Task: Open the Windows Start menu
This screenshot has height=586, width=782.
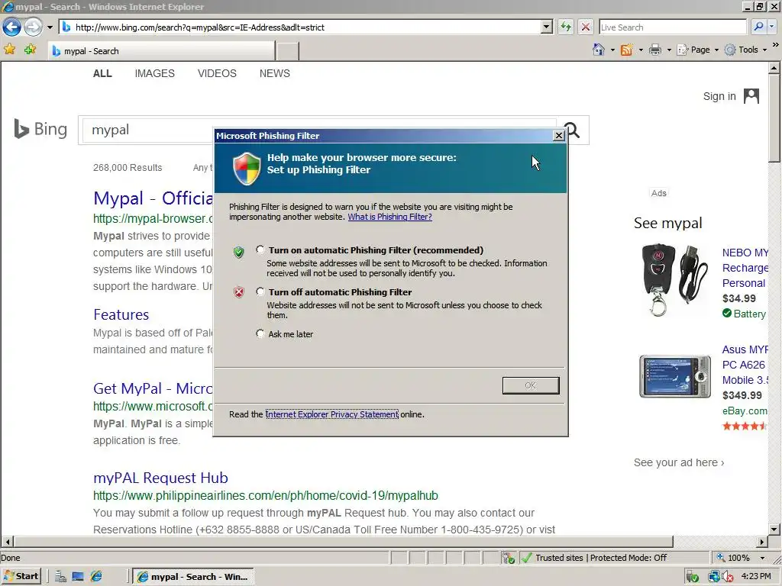Action: 21,577
